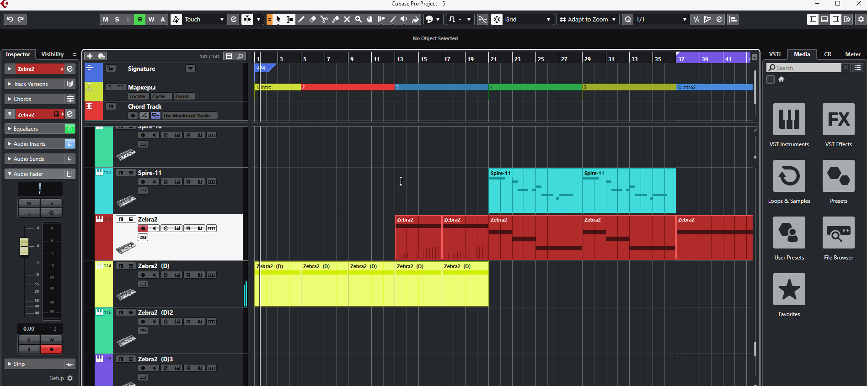The image size is (867, 386).
Task: Select the Erase tool
Action: pos(313,19)
